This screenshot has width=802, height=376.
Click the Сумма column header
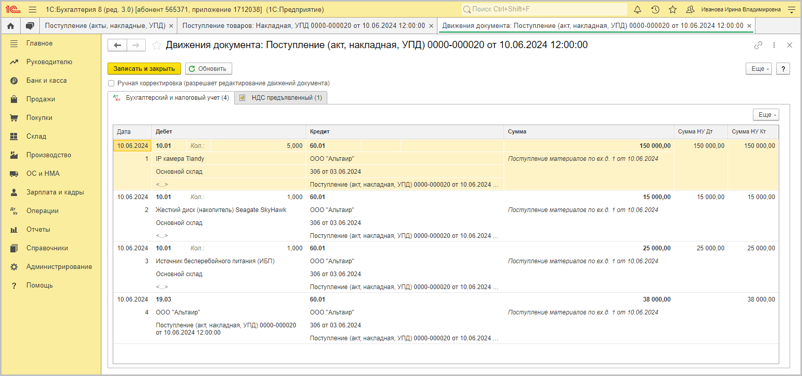pyautogui.click(x=589, y=132)
